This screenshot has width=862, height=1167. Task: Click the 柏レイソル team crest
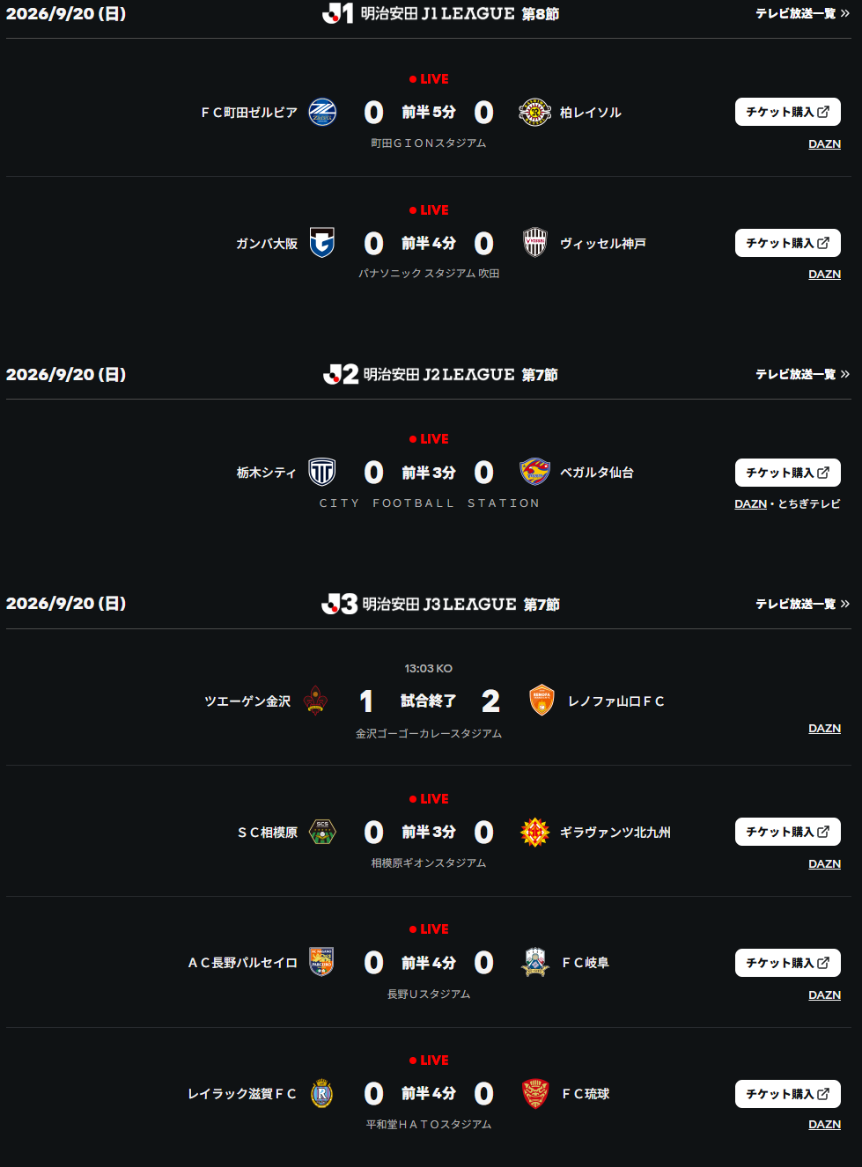534,112
